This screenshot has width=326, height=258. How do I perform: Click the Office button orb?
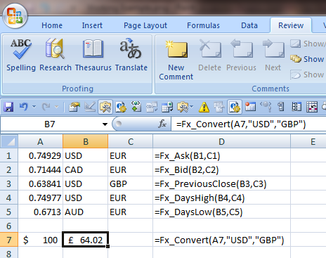(x=15, y=16)
